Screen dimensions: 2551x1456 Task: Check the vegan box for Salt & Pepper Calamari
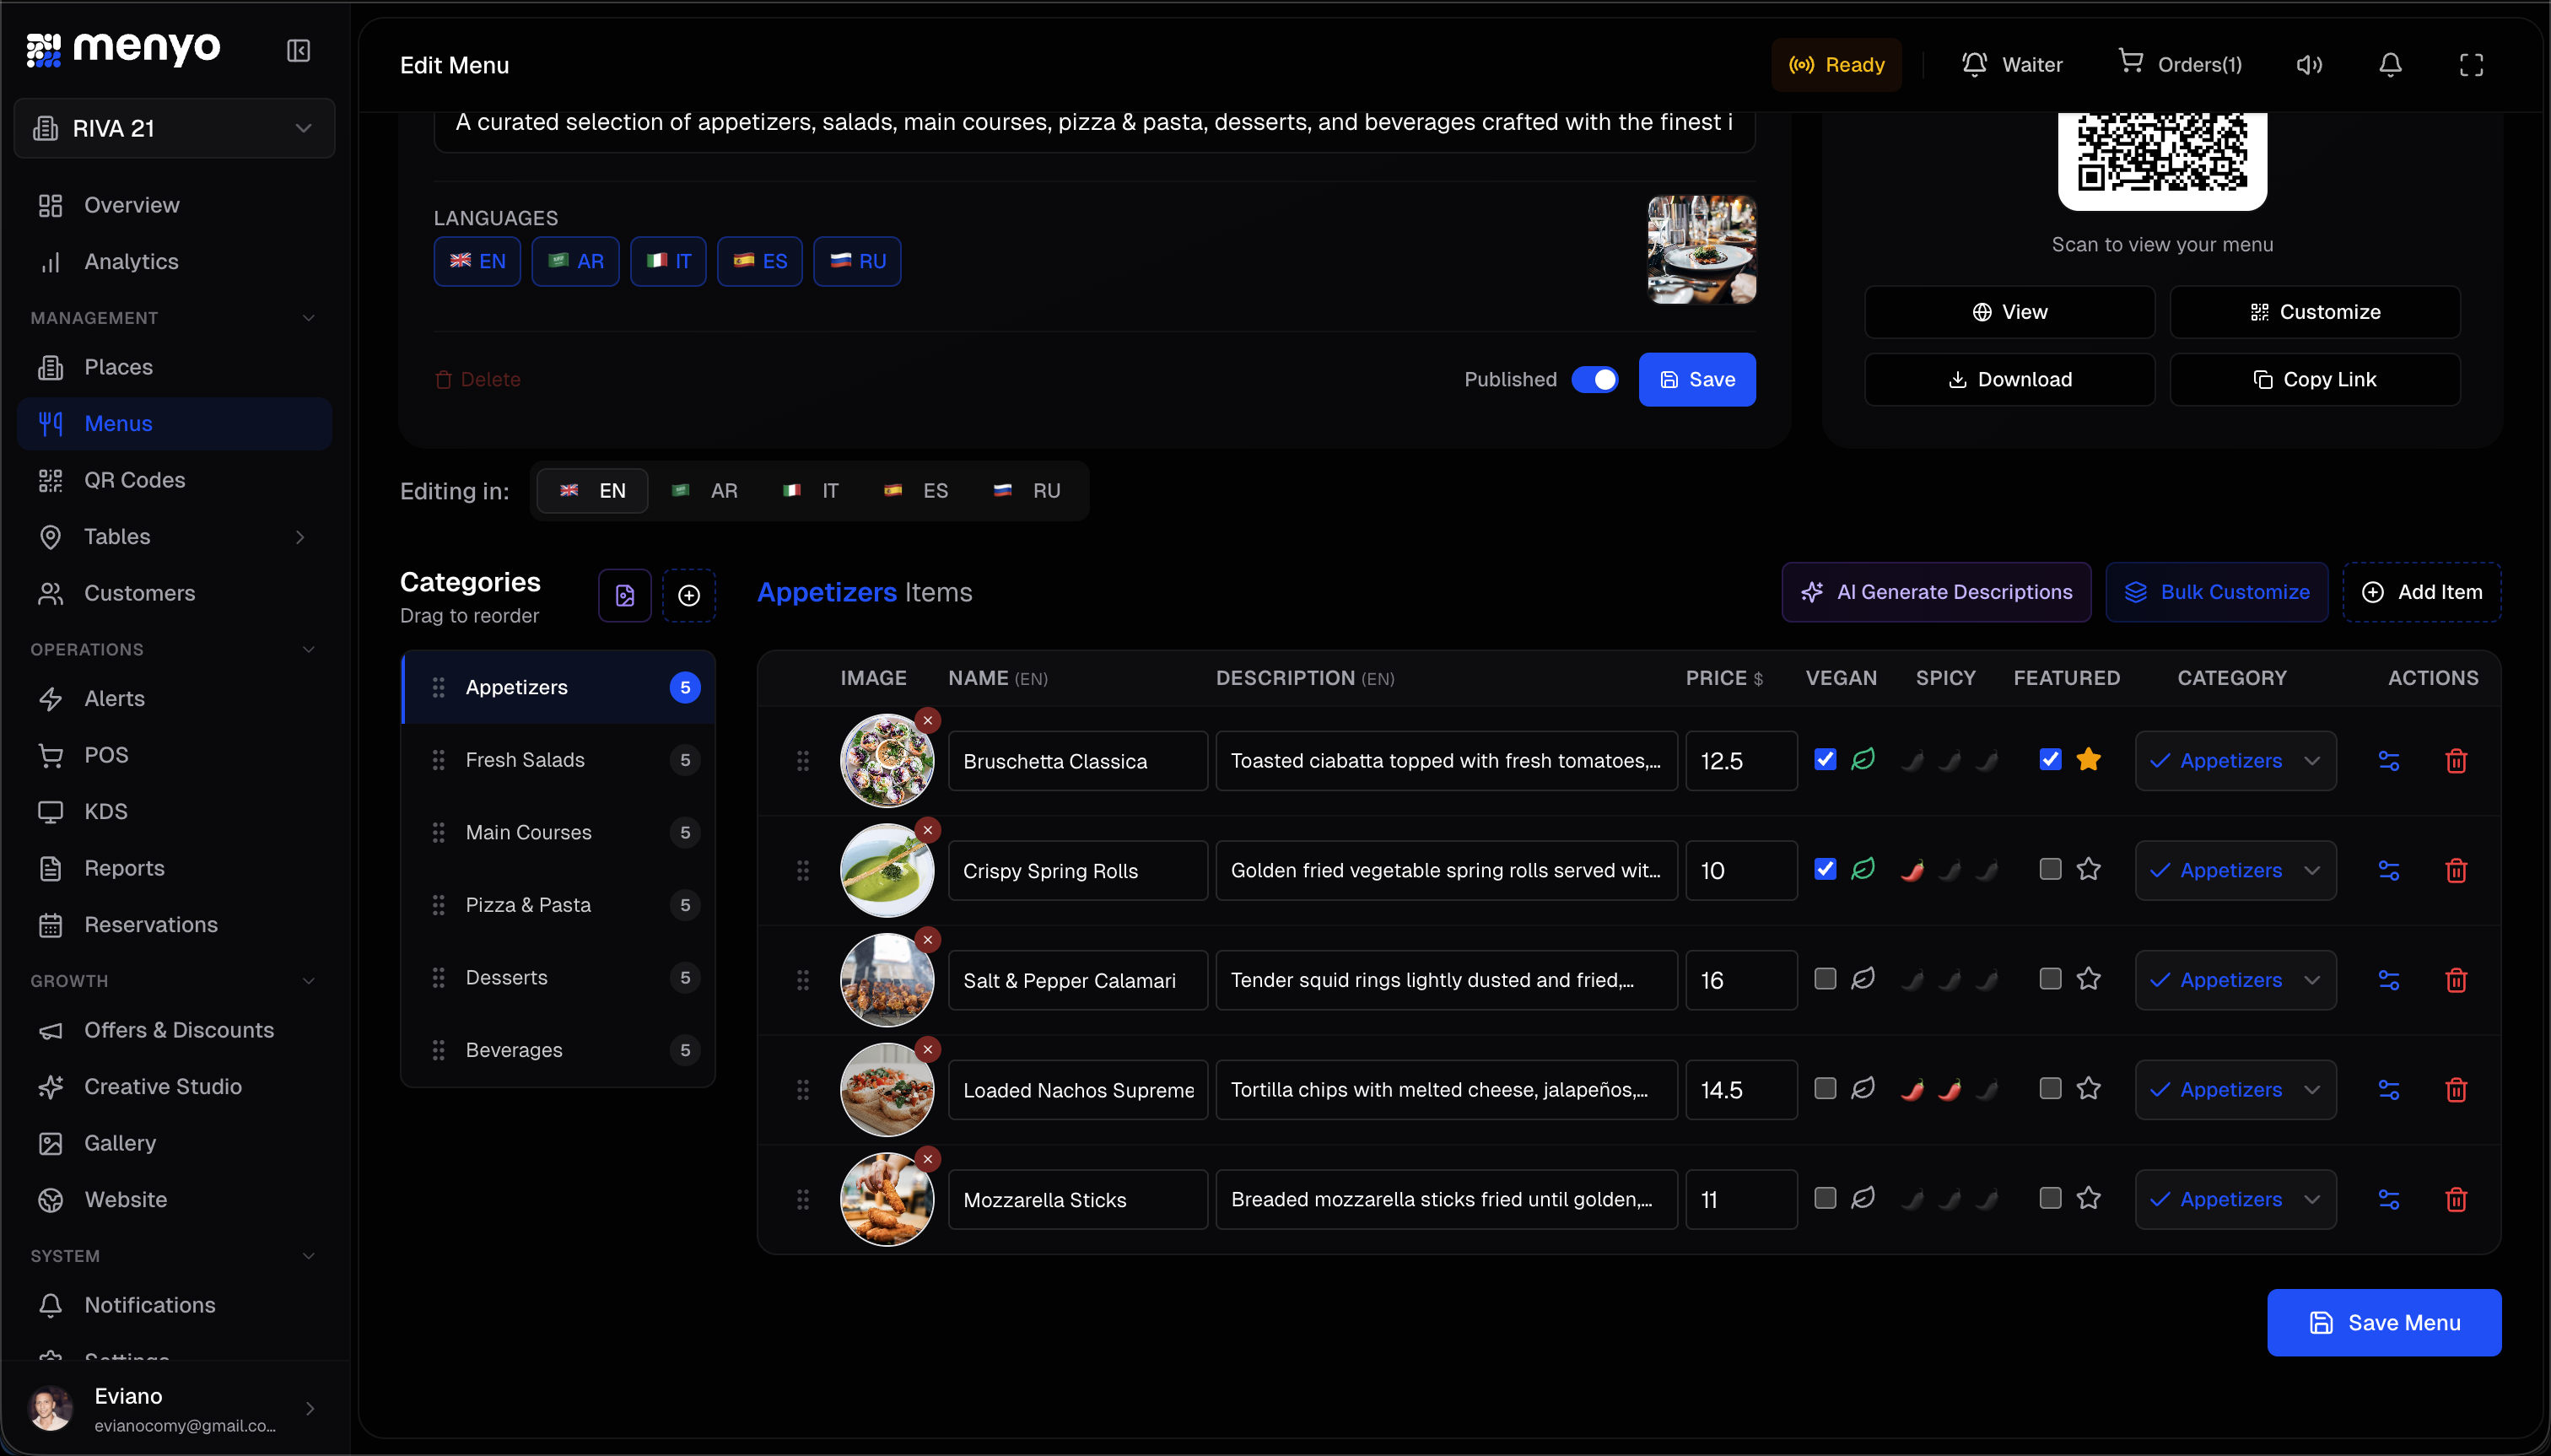[x=1825, y=979]
